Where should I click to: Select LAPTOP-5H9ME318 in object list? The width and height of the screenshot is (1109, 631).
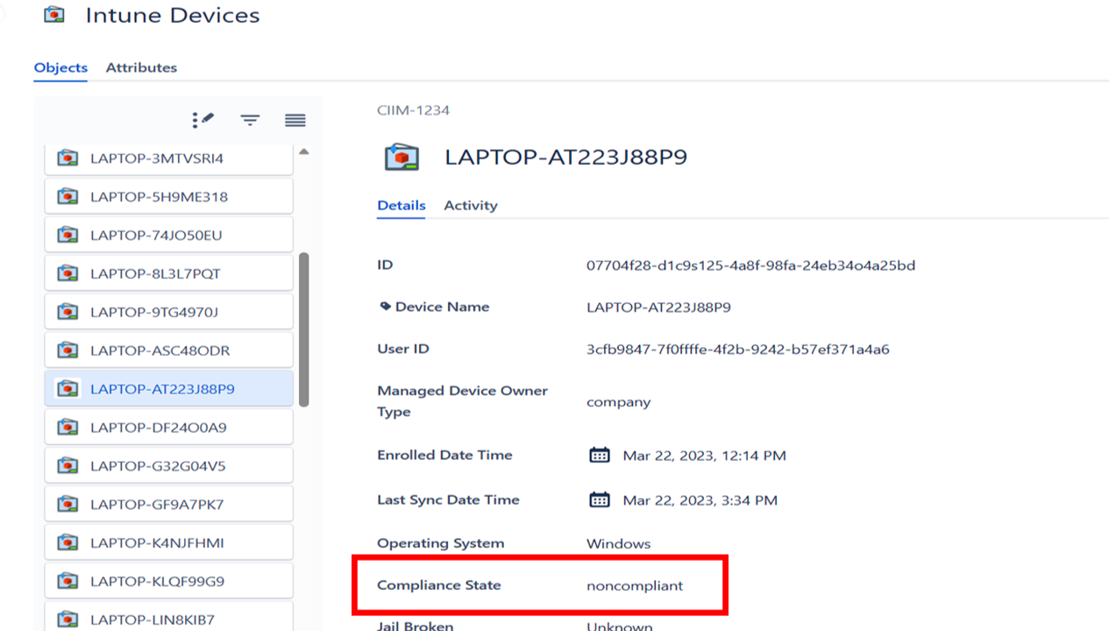(x=168, y=197)
